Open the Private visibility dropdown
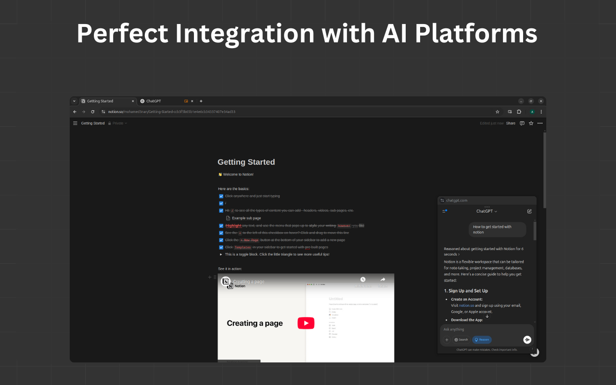The width and height of the screenshot is (616, 385). tap(117, 123)
